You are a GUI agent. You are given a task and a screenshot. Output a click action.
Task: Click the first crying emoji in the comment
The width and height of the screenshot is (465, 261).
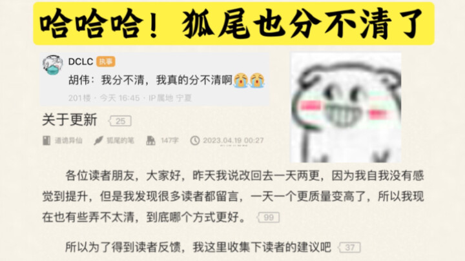(241, 80)
